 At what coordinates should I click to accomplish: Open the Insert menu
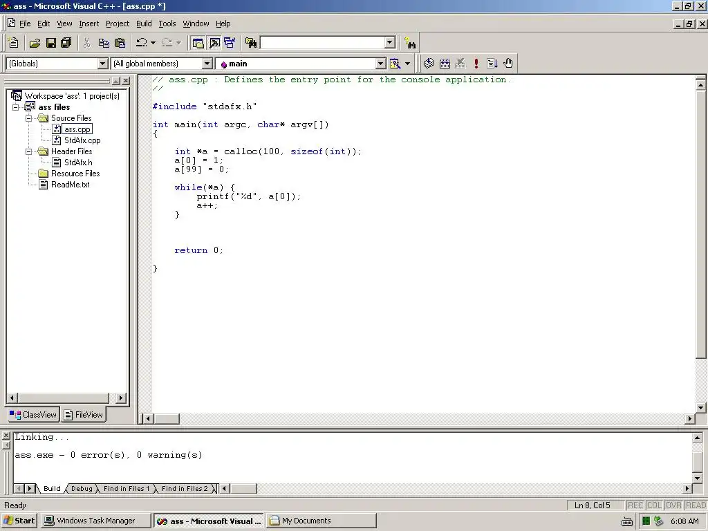tap(88, 24)
